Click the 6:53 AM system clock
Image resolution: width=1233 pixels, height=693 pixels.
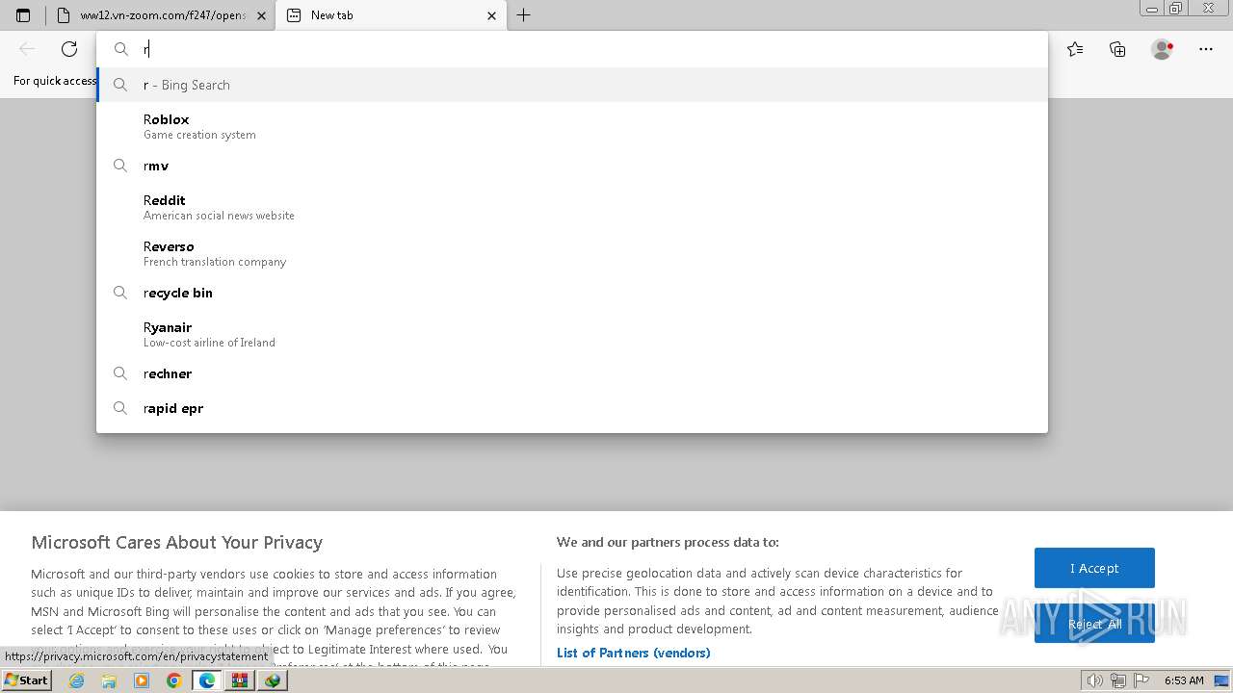pyautogui.click(x=1184, y=680)
